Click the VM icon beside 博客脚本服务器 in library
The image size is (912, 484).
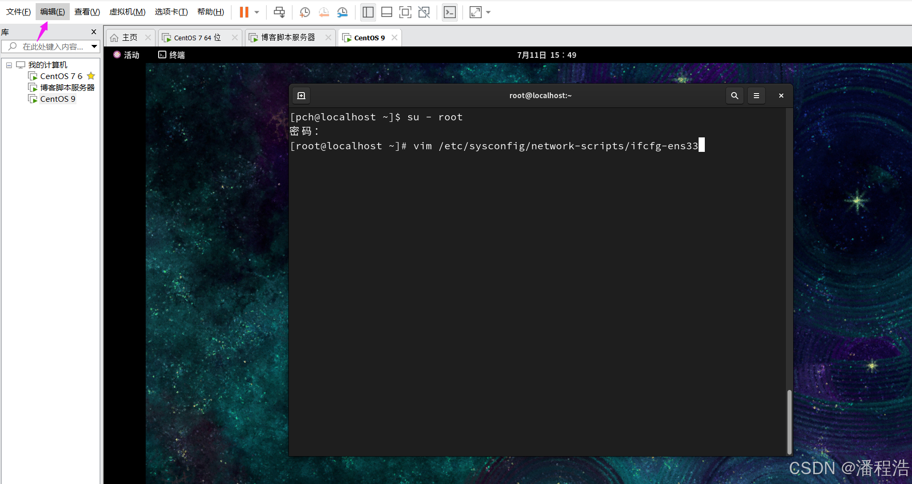coord(33,87)
